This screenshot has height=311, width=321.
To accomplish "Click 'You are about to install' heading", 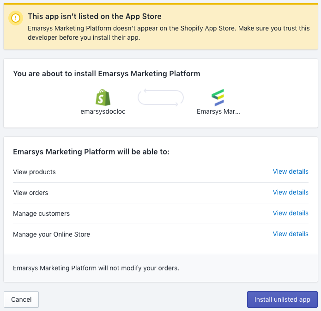I will (107, 73).
